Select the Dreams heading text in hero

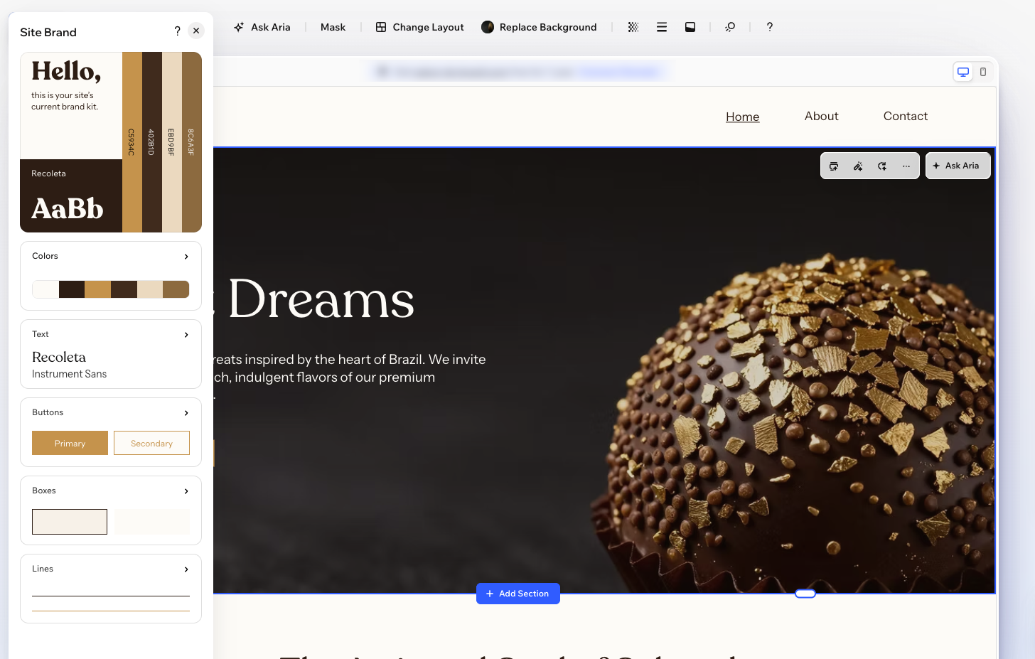click(321, 299)
